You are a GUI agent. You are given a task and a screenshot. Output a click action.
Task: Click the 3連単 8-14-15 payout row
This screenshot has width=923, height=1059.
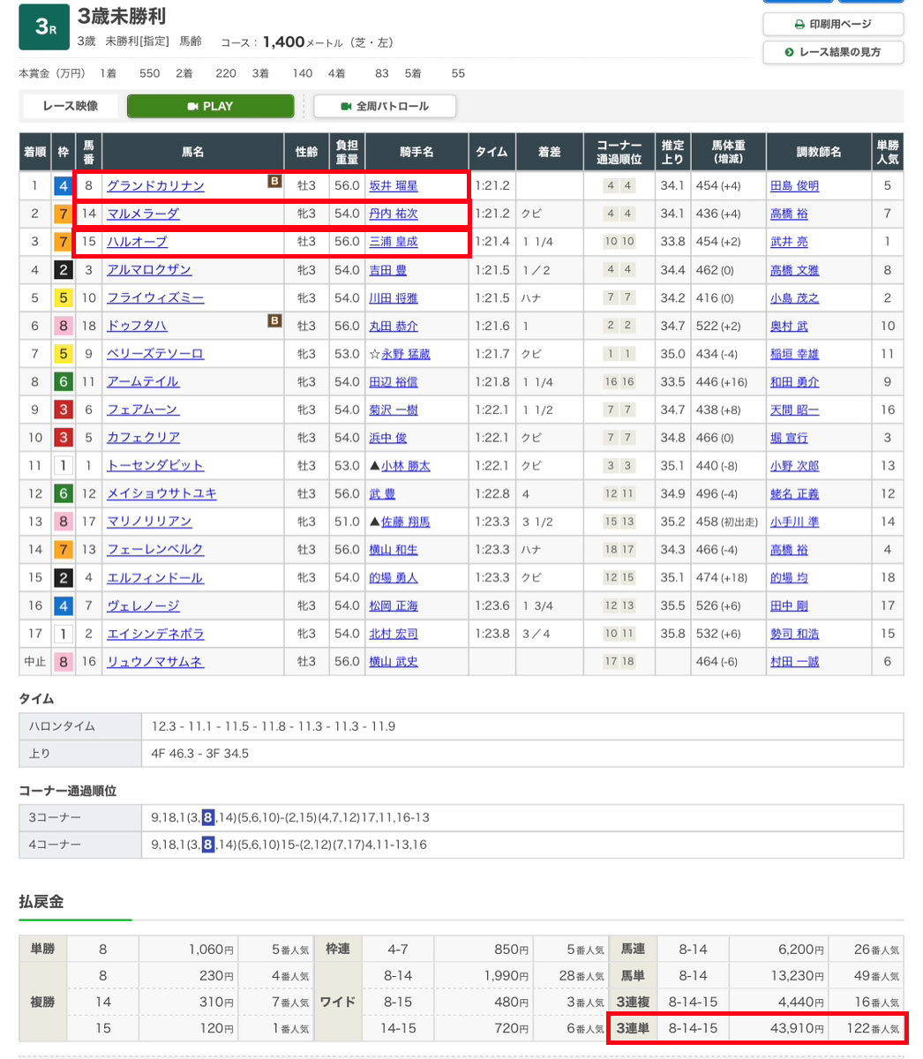756,1028
